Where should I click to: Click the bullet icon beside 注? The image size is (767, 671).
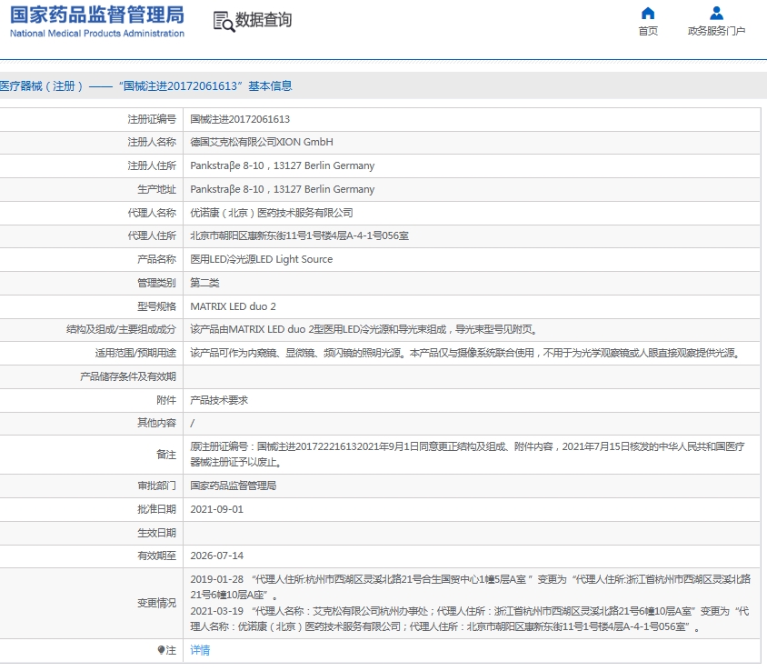pos(161,650)
